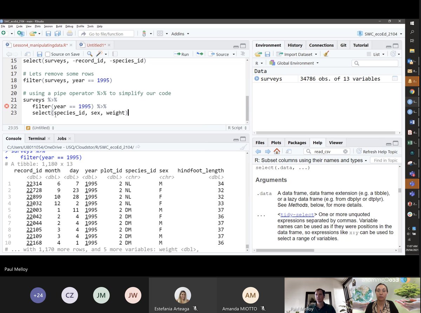421x313 pixels.
Task: Click the Load workspace folder icon
Action: 259,54
